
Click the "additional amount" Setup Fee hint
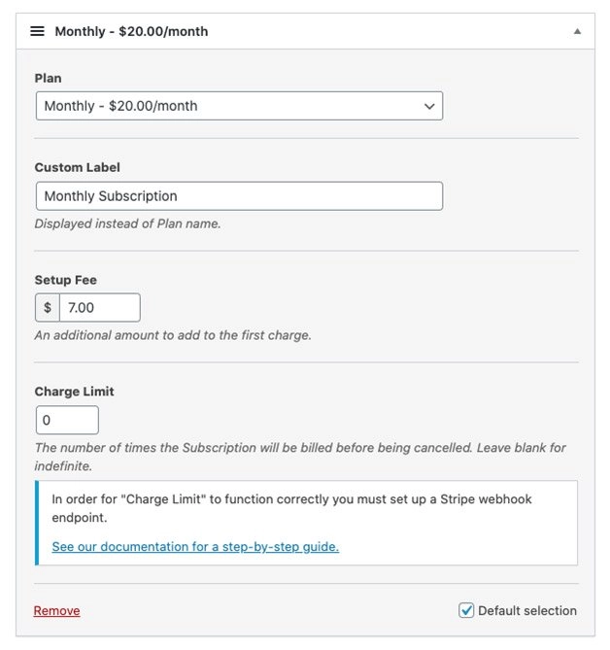pos(173,335)
